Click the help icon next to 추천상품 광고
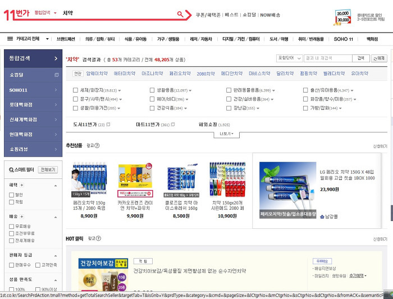 coord(97,145)
